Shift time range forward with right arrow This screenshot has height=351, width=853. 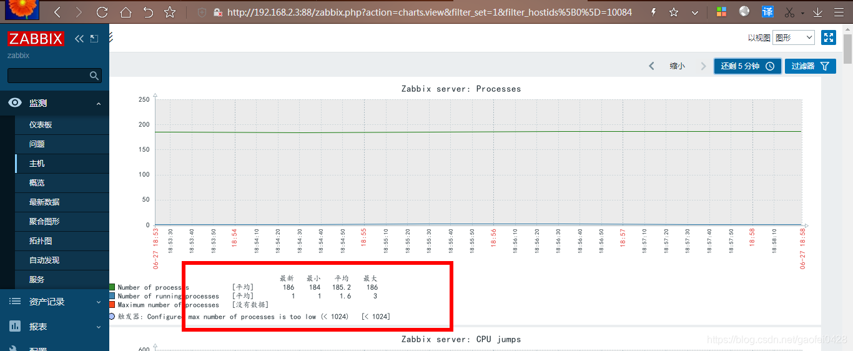[x=703, y=66]
